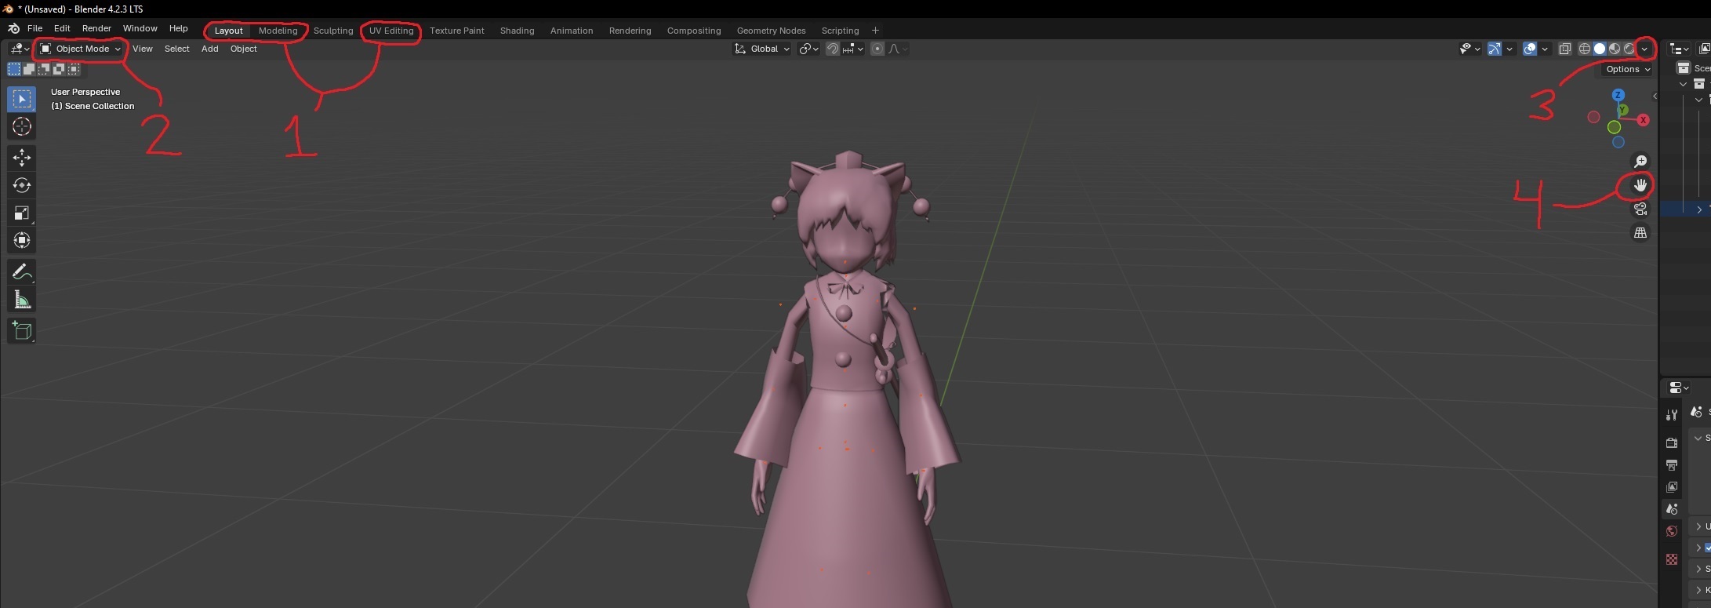Activate the Annotate pencil tool
This screenshot has height=608, width=1711.
(21, 271)
